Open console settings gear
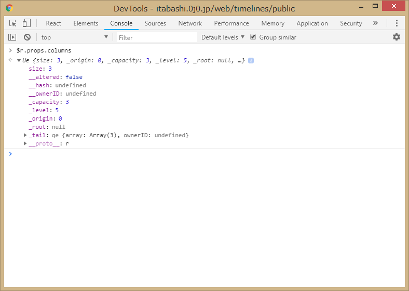The height and width of the screenshot is (291, 409). (397, 37)
